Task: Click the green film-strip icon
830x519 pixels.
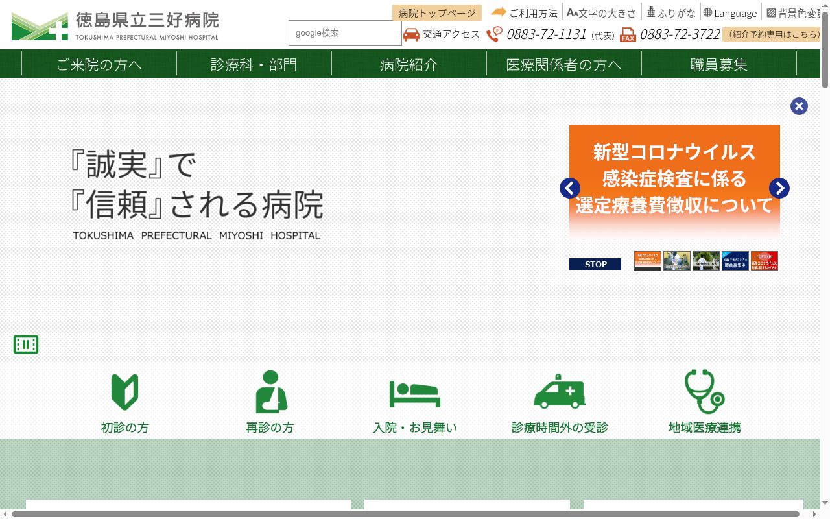Action: (26, 344)
